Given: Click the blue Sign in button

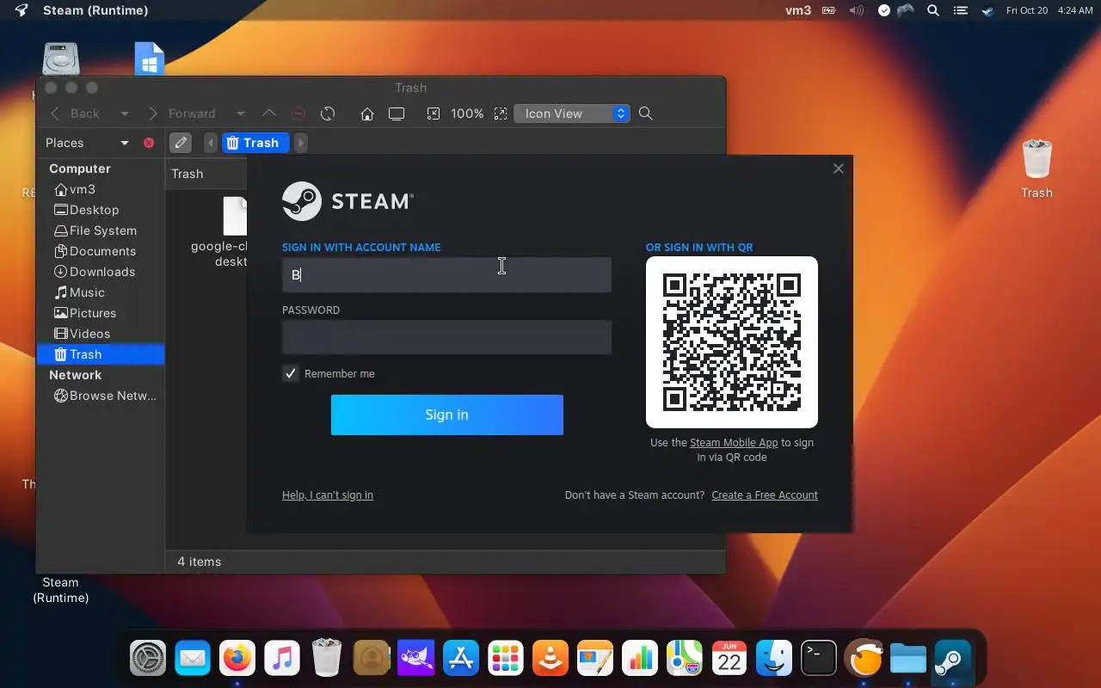Looking at the screenshot, I should click(446, 415).
